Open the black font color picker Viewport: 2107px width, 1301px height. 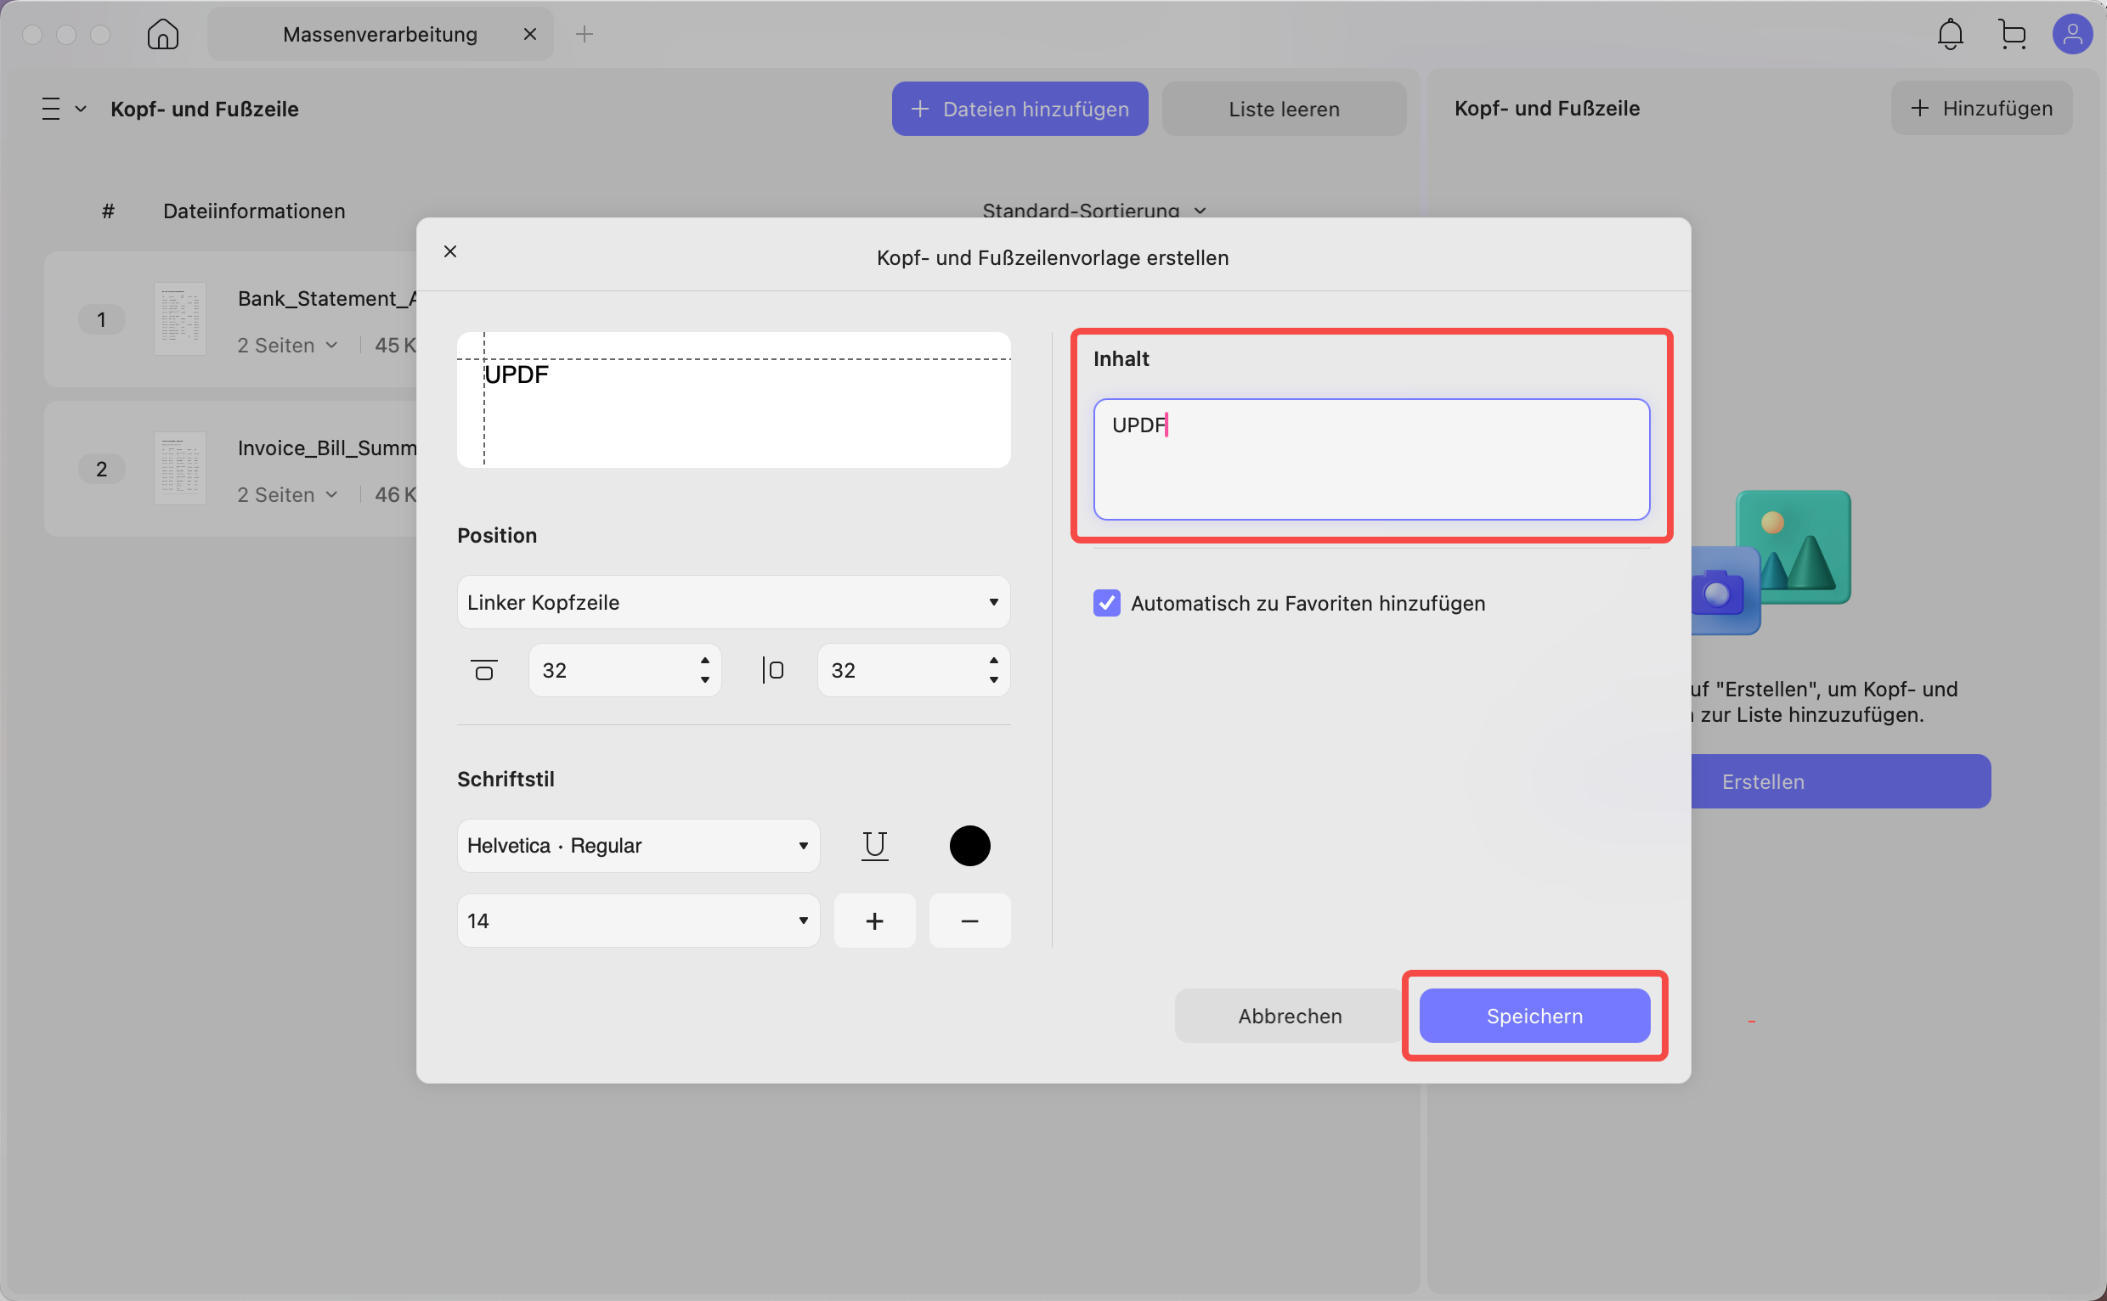969,846
